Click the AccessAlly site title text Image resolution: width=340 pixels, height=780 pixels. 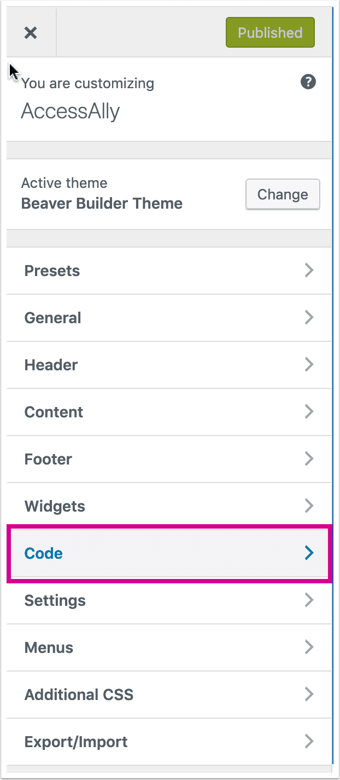tap(71, 112)
